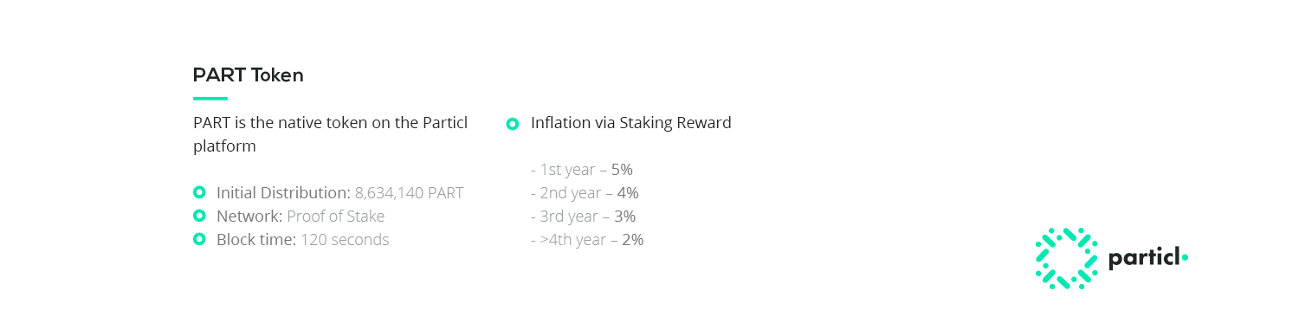1299x317 pixels.
Task: Click the green dot after the particl wordmark
Action: pos(1185,257)
